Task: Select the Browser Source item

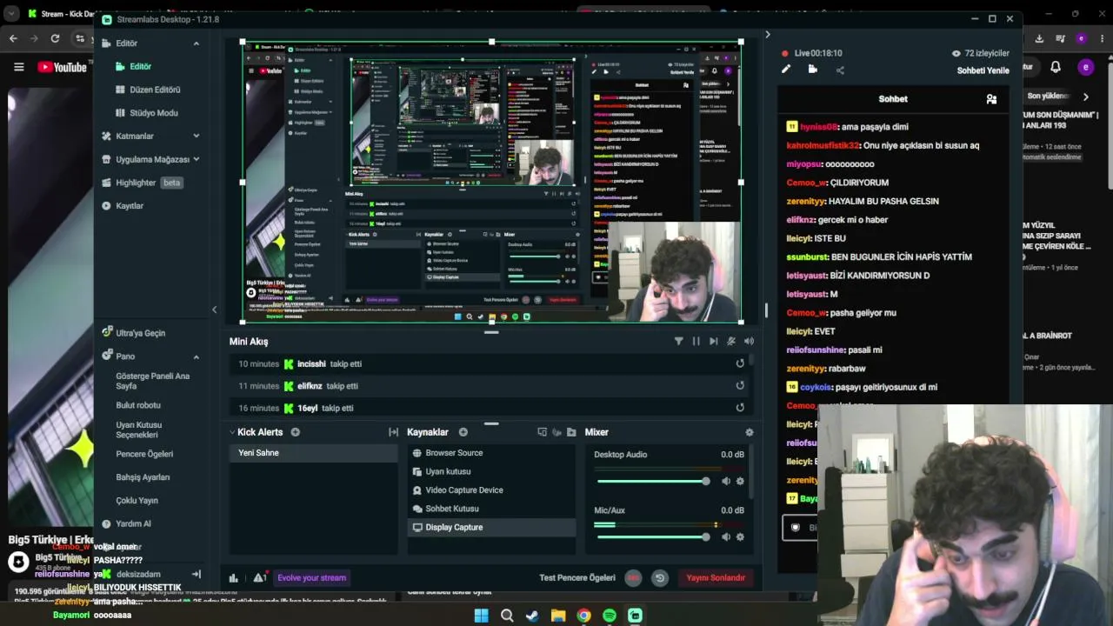Action: coord(491,453)
